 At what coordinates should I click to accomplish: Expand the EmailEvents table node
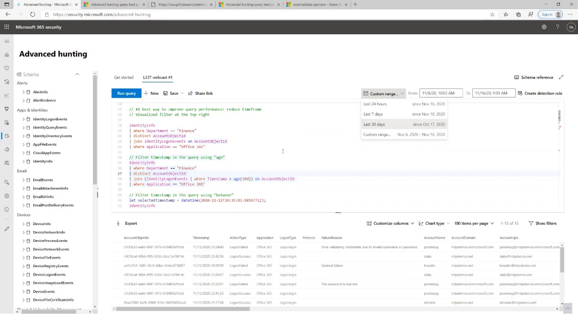(23, 180)
